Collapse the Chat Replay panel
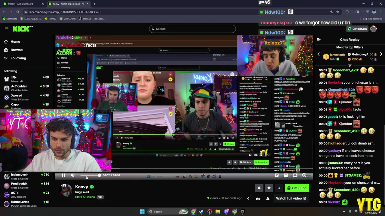 coord(319,40)
